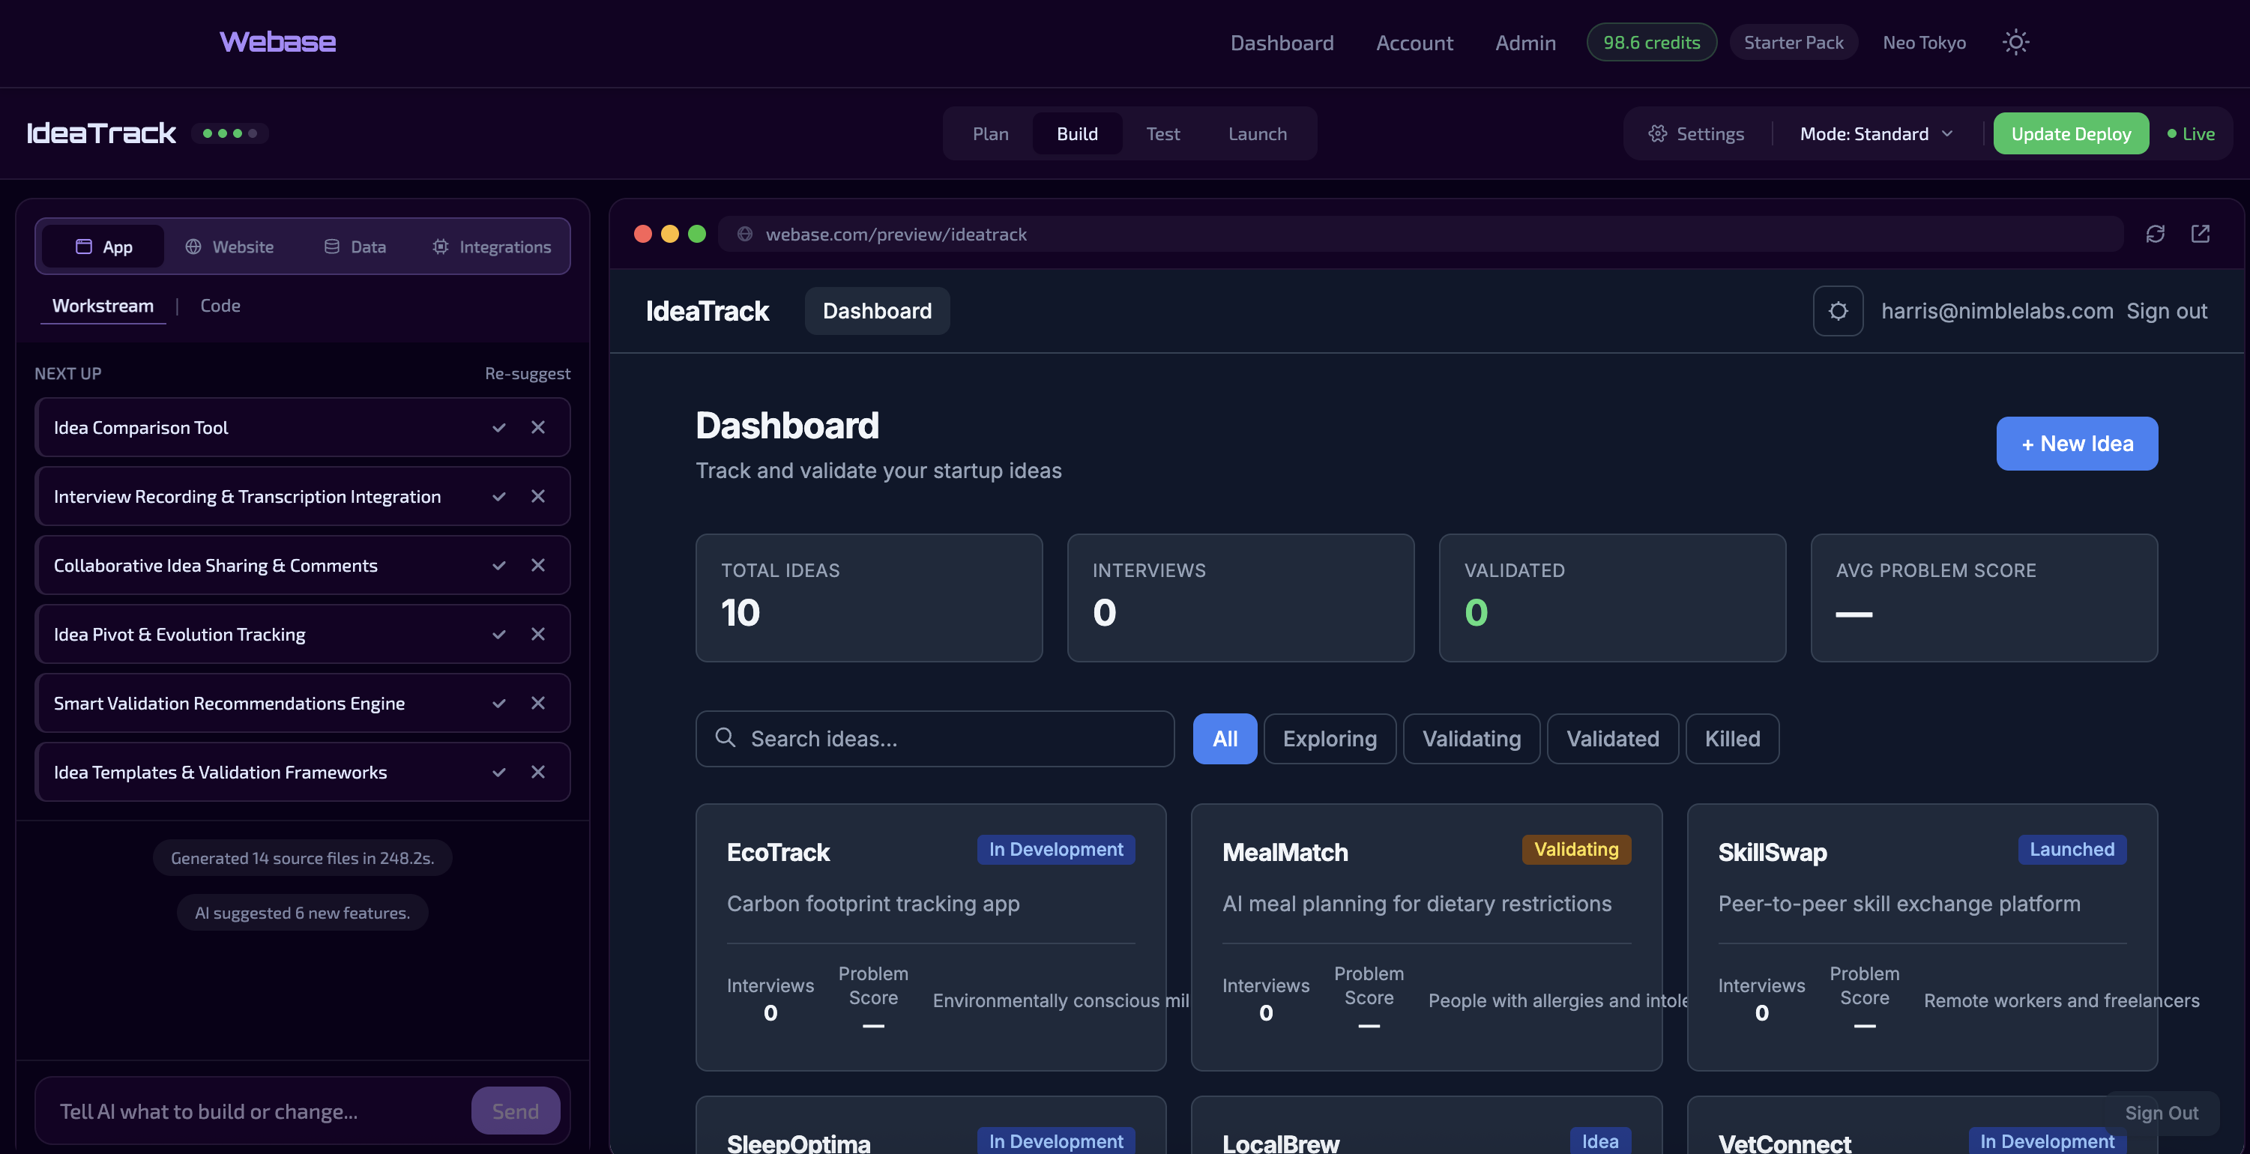Click the Re-suggest link
The width and height of the screenshot is (2250, 1154).
click(x=528, y=373)
